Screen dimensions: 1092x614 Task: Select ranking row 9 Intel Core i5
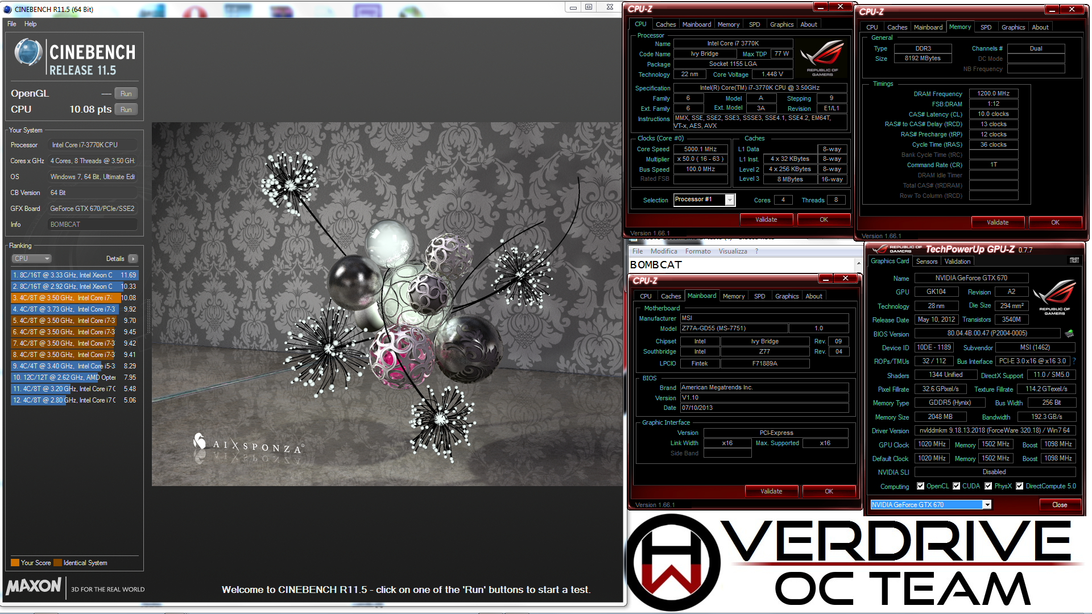click(74, 366)
